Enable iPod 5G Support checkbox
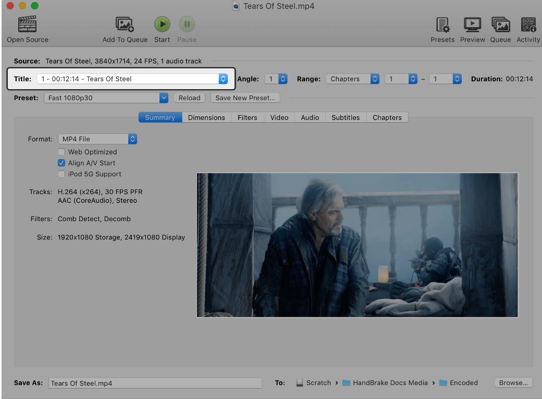Image resolution: width=542 pixels, height=399 pixels. 61,174
